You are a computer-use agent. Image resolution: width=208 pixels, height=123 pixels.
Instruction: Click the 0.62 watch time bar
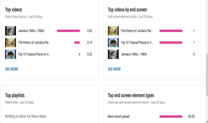68,31
